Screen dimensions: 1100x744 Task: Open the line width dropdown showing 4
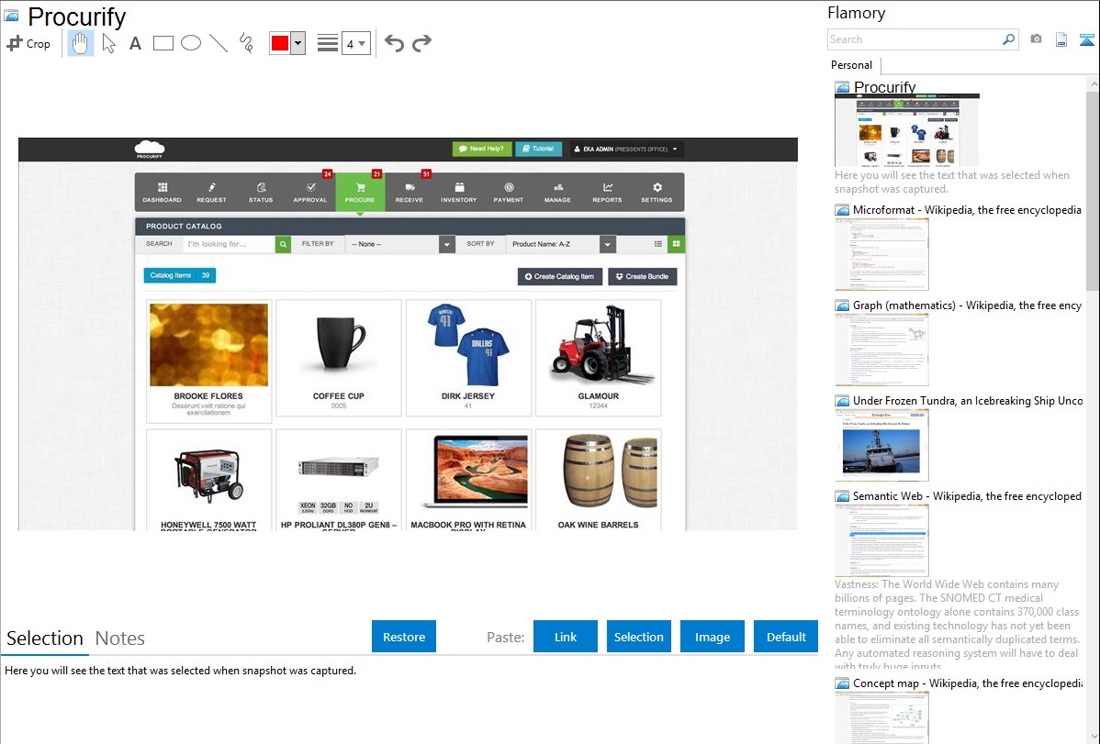tap(355, 43)
